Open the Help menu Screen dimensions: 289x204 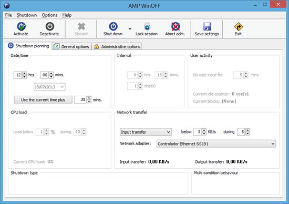pyautogui.click(x=67, y=15)
